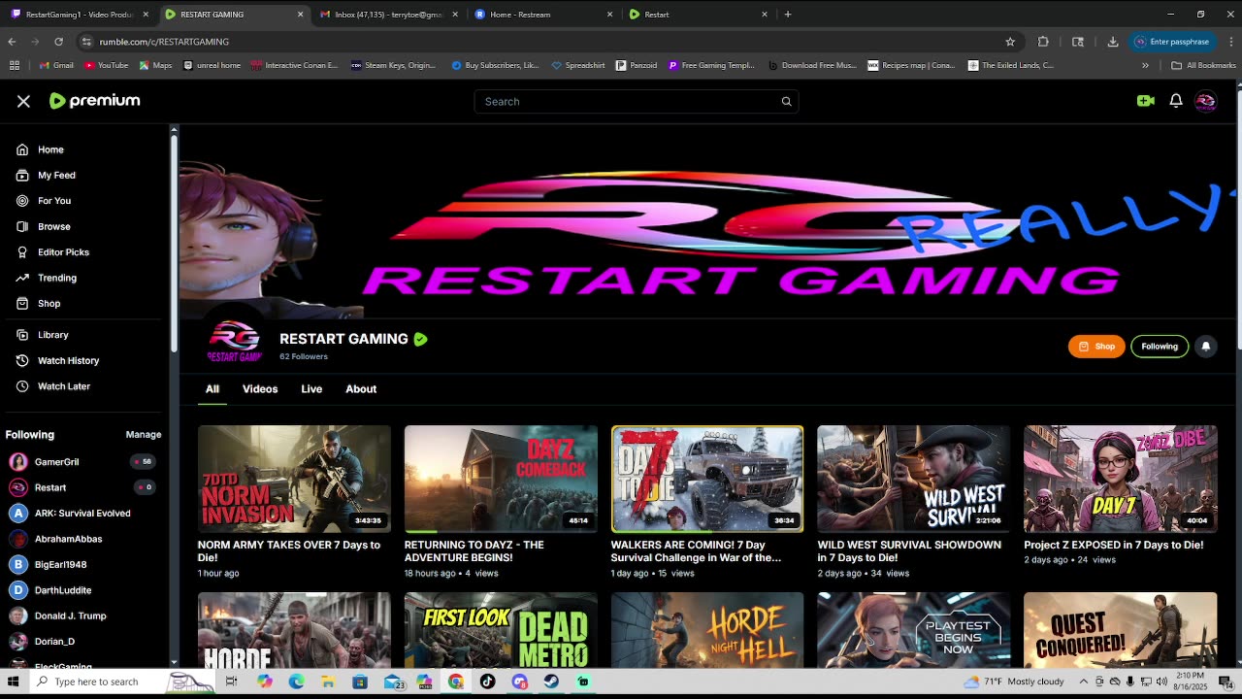This screenshot has height=699, width=1242.
Task: Open notifications bell in top header
Action: [x=1175, y=101]
